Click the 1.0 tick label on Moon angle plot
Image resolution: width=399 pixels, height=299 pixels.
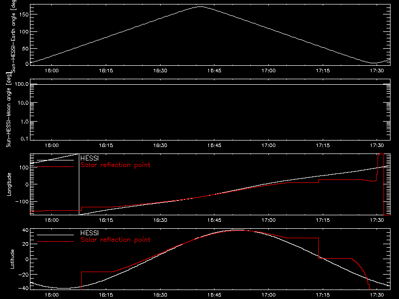(x=24, y=122)
